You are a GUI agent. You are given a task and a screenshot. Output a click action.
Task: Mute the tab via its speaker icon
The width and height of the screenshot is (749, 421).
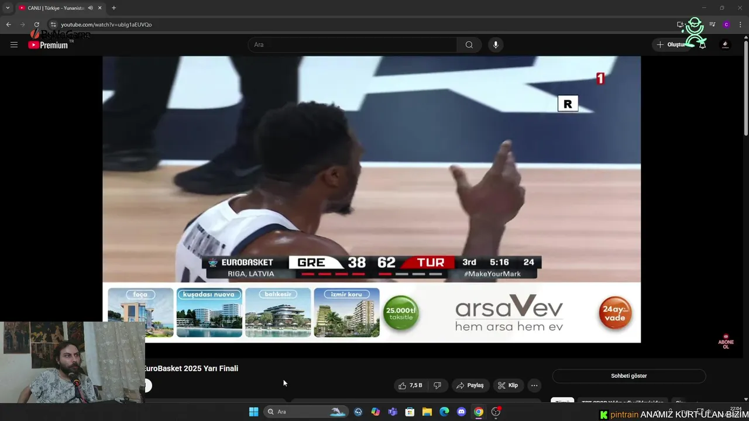(x=90, y=8)
